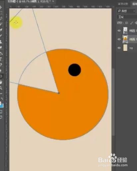137x171 pixels.
Task: Close the open document tab
Action: [x=53, y=1]
